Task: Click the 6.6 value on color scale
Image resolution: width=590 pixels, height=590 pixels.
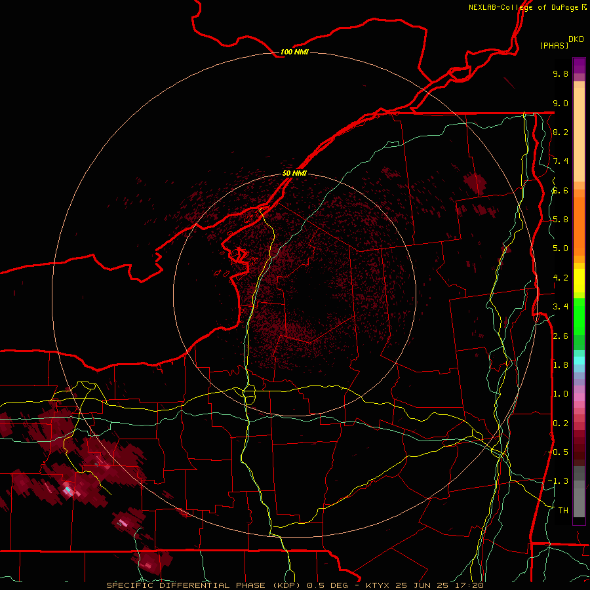Action: [x=560, y=191]
